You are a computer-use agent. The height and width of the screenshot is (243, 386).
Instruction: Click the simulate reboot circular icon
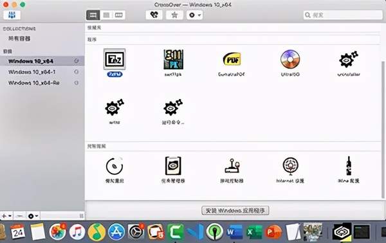point(115,166)
